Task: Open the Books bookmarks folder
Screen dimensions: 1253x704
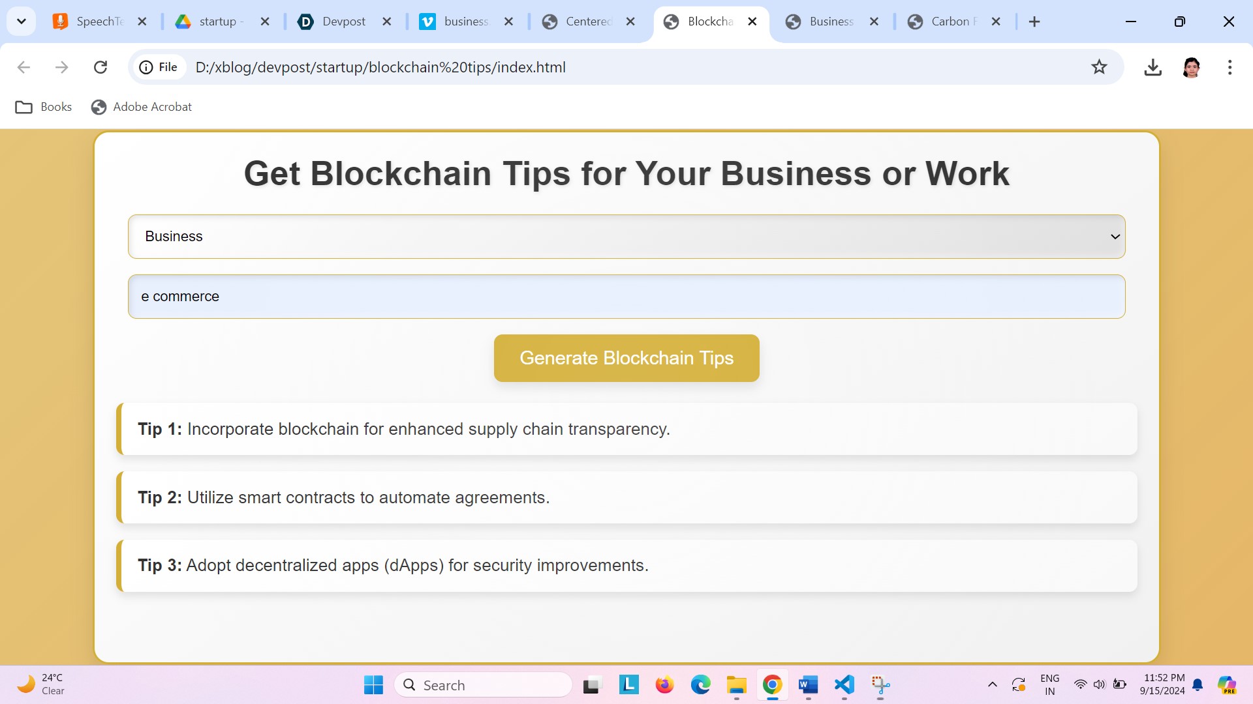Action: 44,107
